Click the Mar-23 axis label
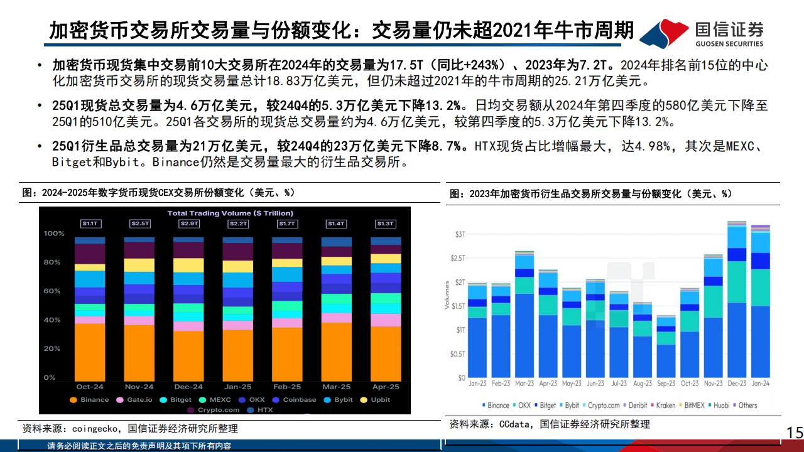804x452 pixels. tap(524, 384)
